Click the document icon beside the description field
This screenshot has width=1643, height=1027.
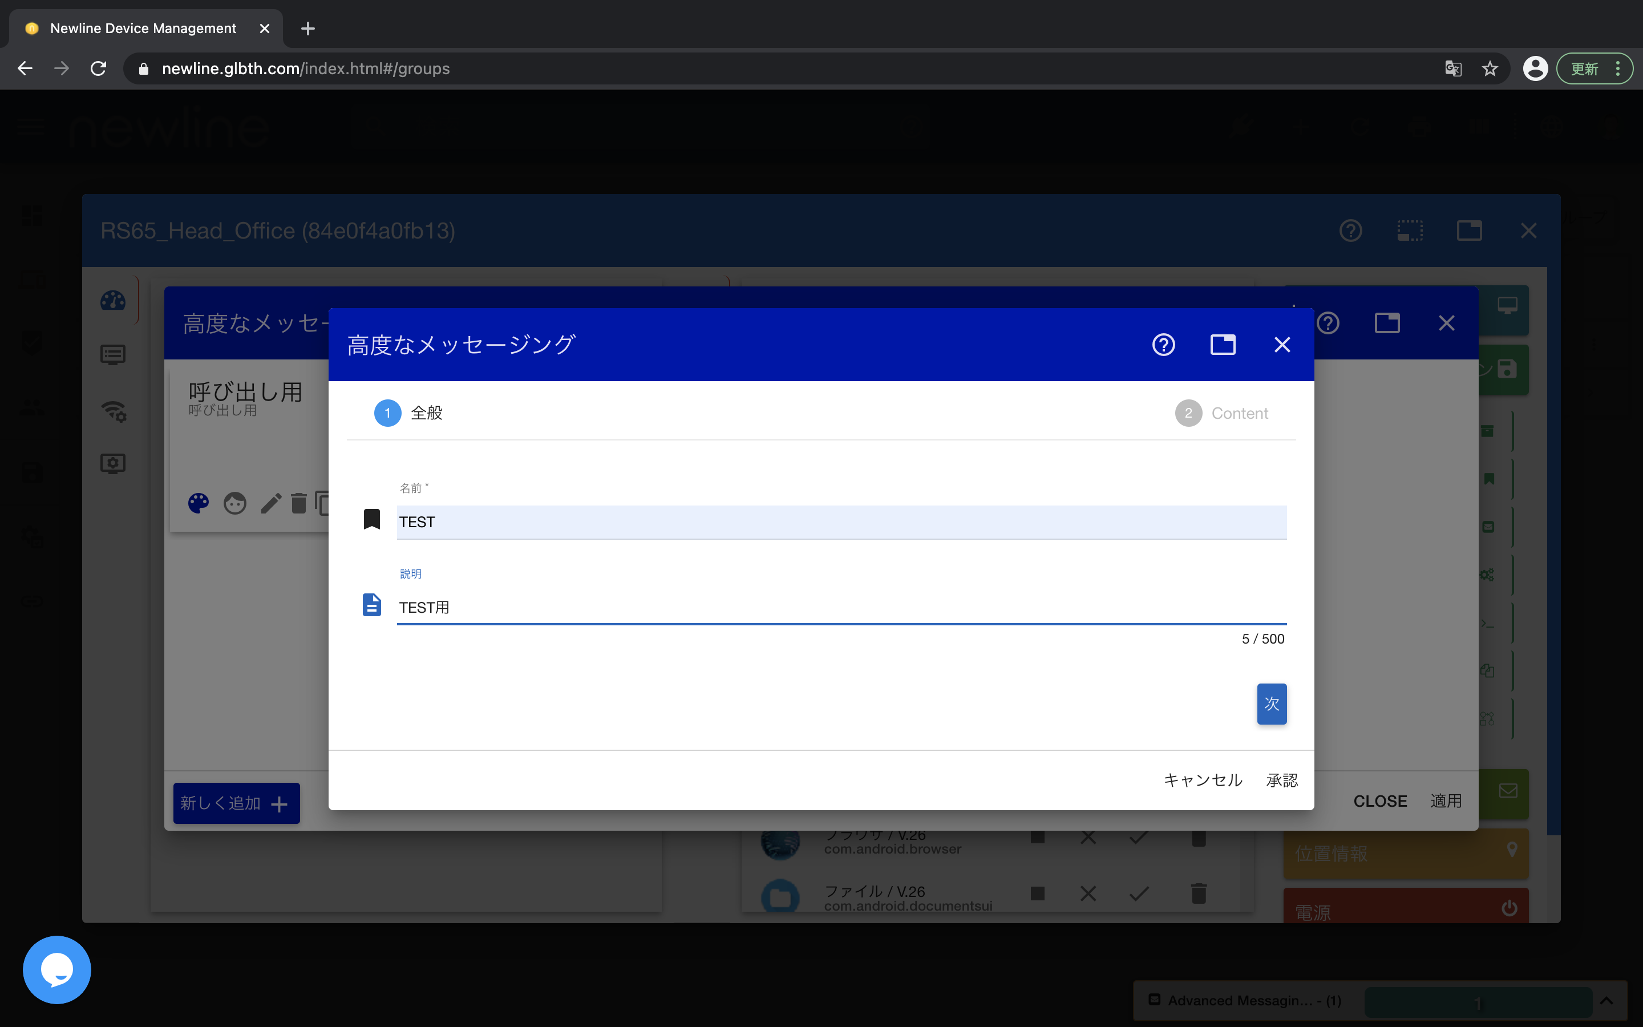pos(371,605)
